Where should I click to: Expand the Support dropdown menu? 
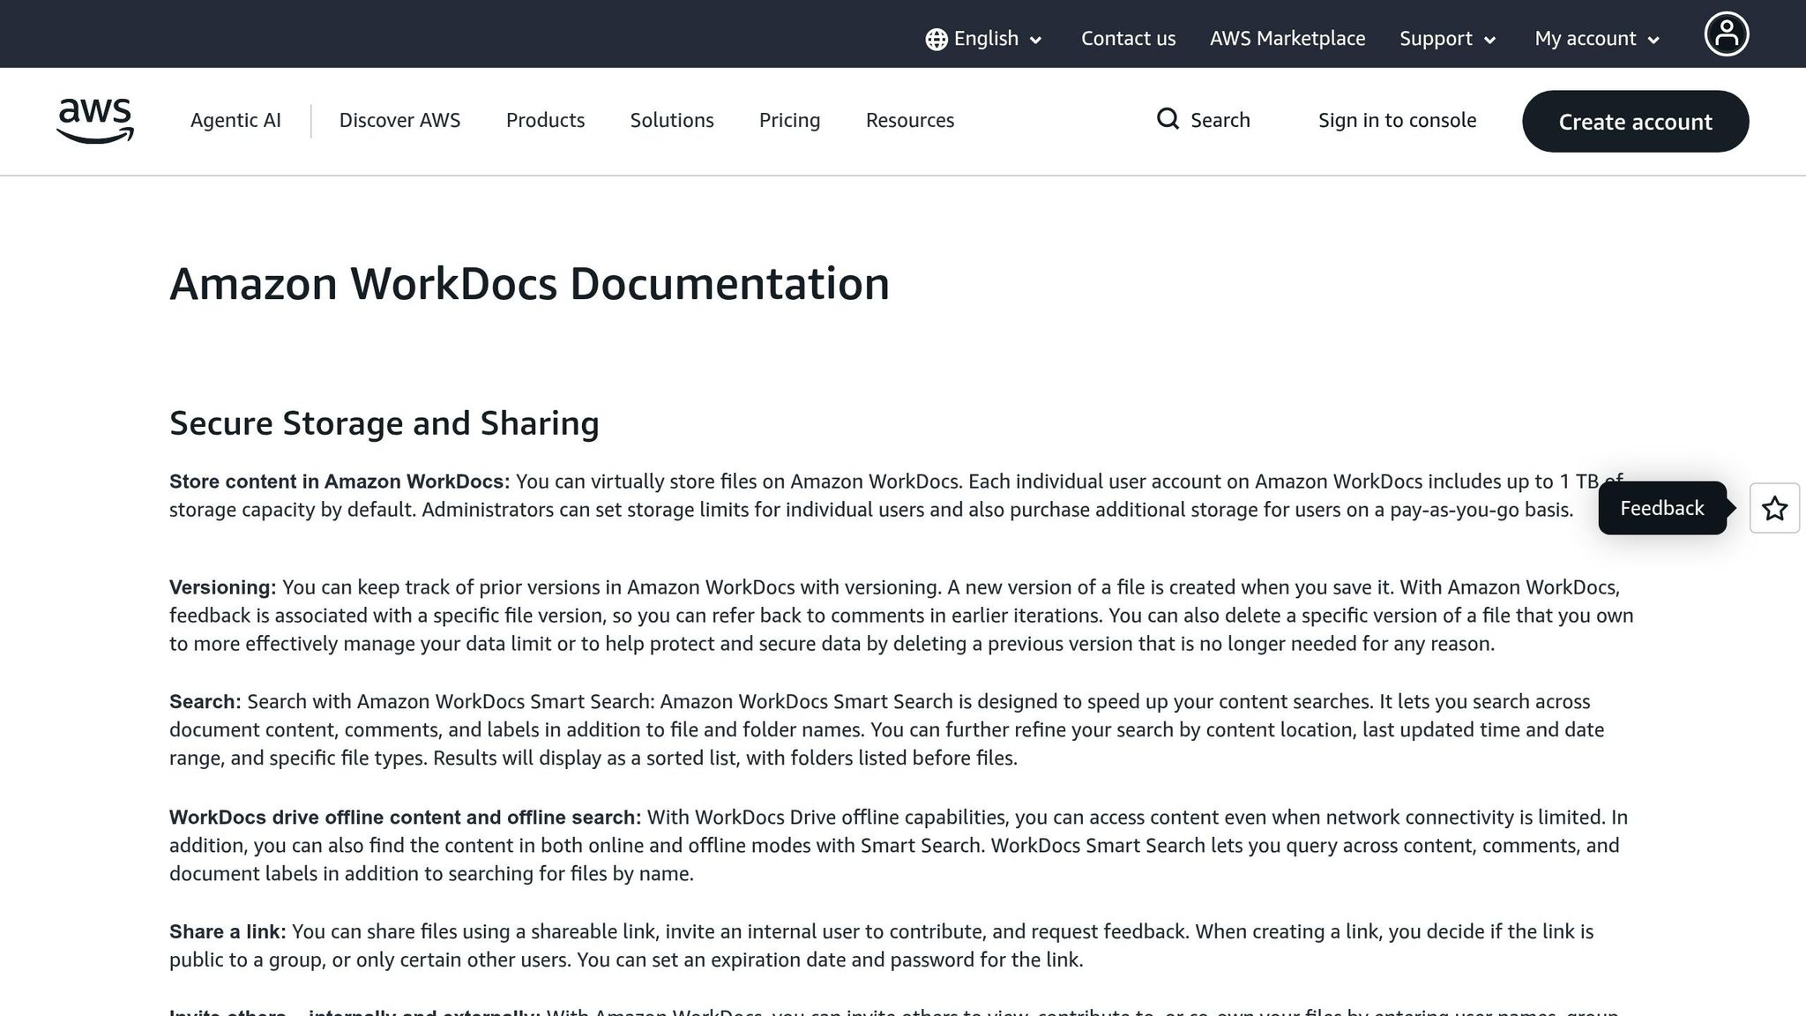point(1448,39)
